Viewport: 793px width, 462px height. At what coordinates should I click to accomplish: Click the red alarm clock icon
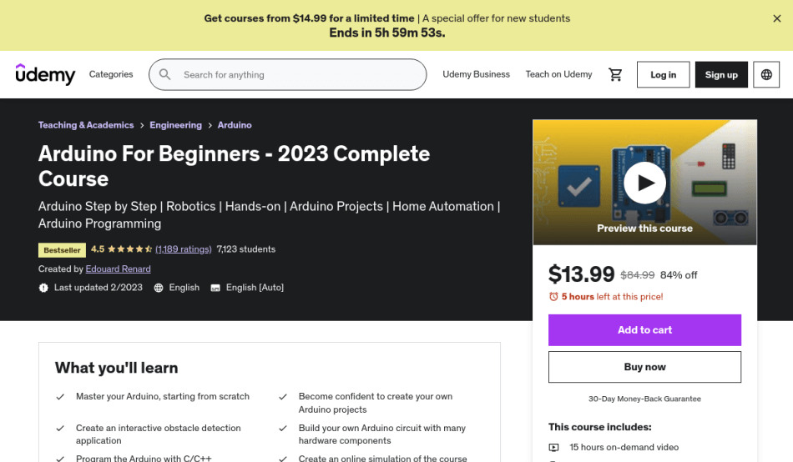pos(553,297)
